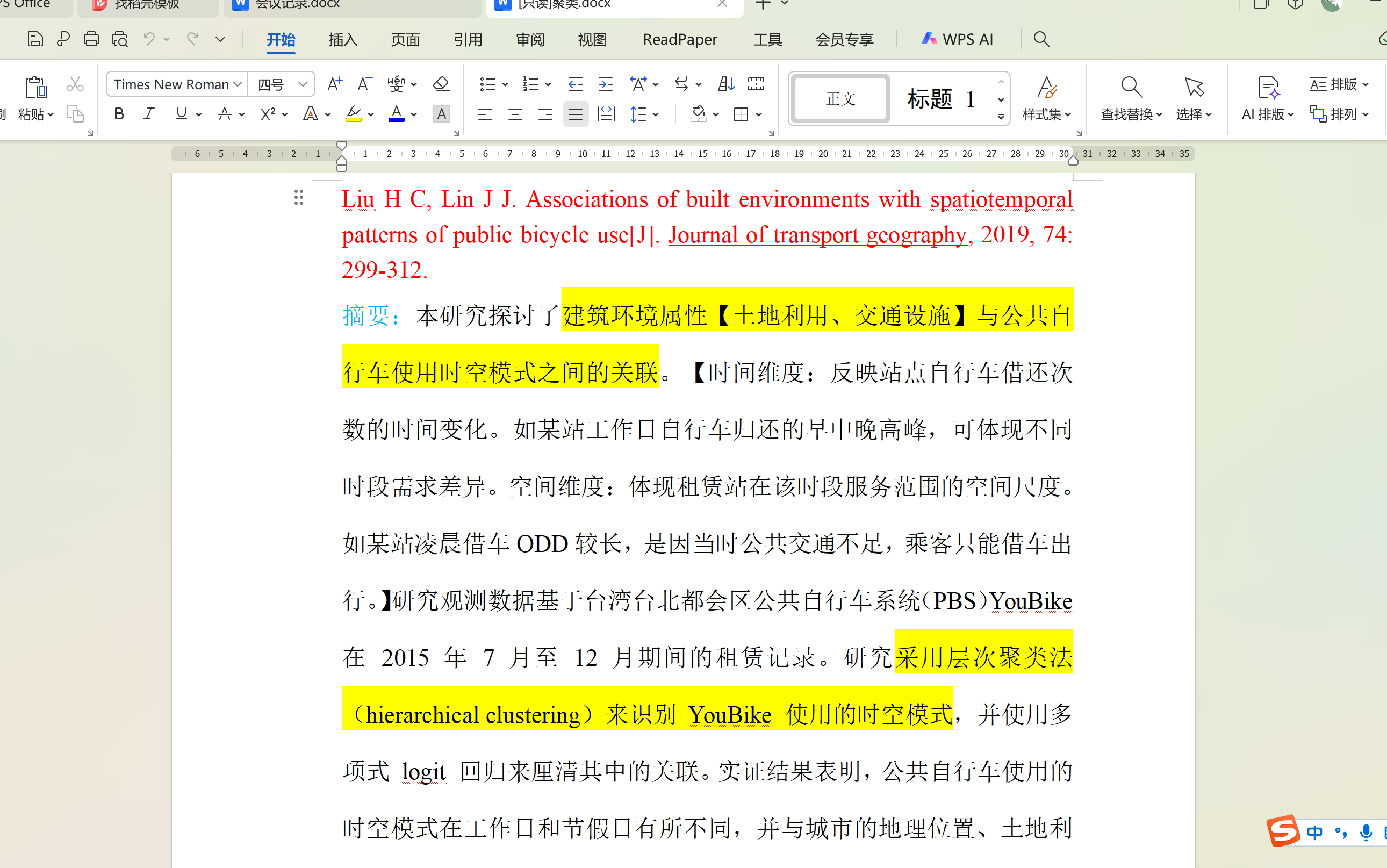Toggle Bold formatting
Screen dimensions: 1387x868
coord(119,113)
